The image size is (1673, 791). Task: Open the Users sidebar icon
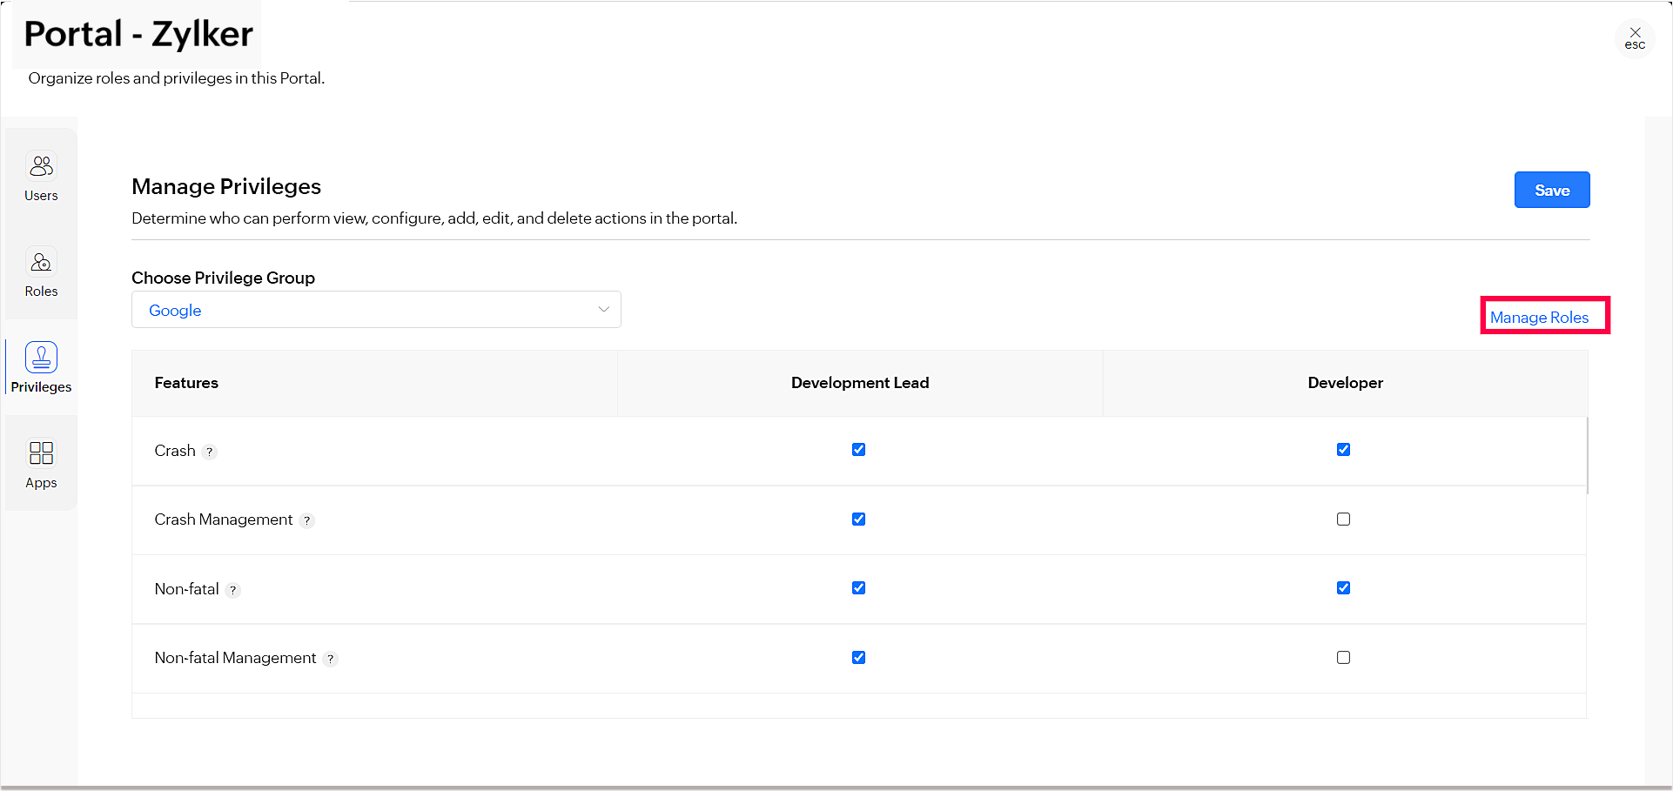coord(41,165)
